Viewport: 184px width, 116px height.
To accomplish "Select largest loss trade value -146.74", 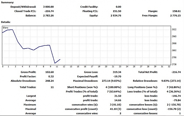I will 176,96.
